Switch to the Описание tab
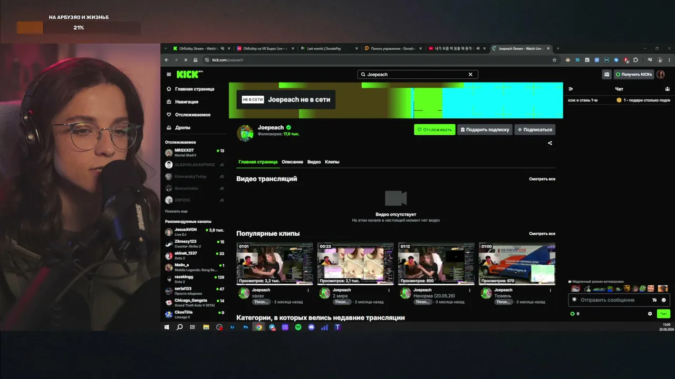 (x=292, y=162)
